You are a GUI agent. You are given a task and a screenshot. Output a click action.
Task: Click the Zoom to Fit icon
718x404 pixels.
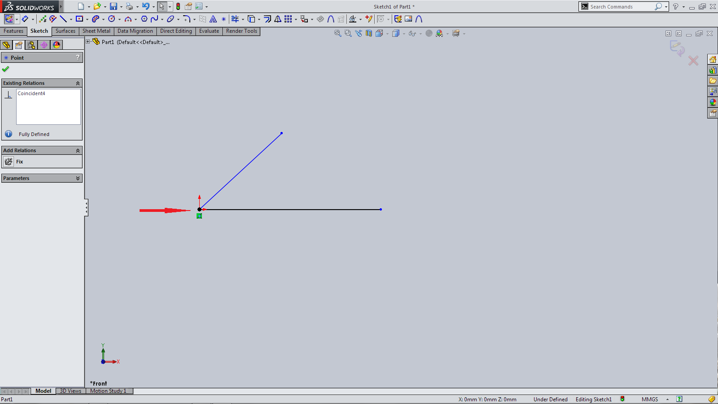point(337,33)
